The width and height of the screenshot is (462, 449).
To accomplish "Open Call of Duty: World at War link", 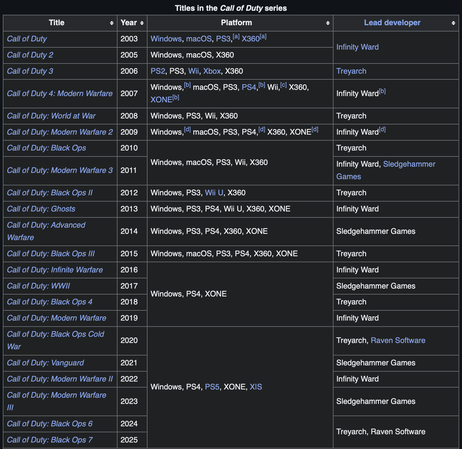I will point(51,116).
